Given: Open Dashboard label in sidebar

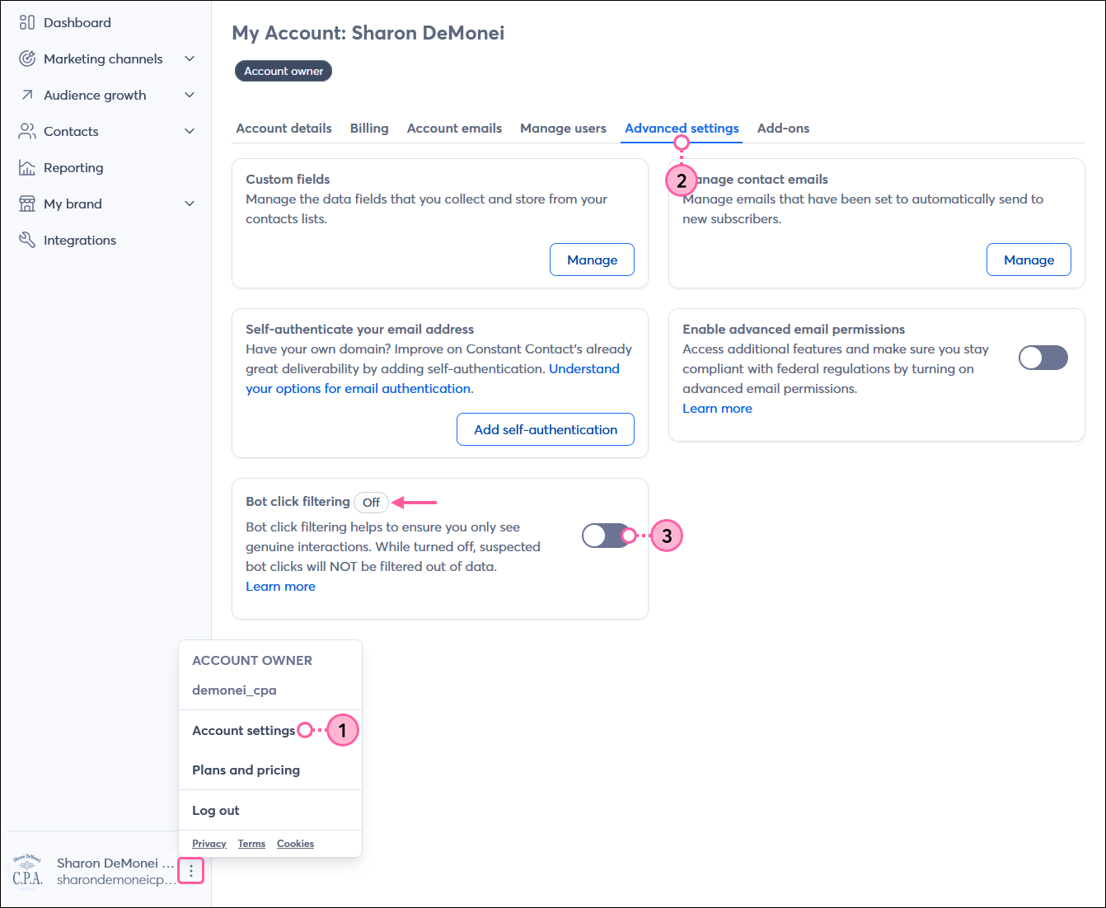Looking at the screenshot, I should (x=77, y=22).
